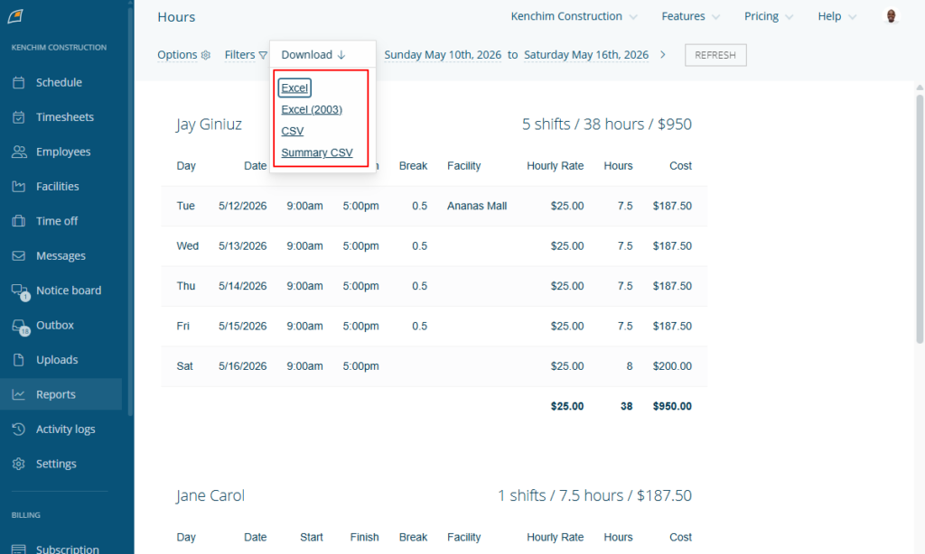The image size is (925, 554).
Task: Click the Facilities icon
Action: [x=19, y=187]
